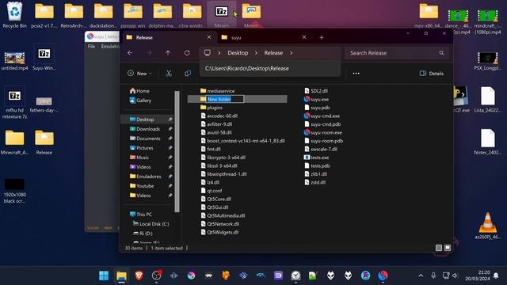The height and width of the screenshot is (285, 507).
Task: Open the Recycle Bin desktop icon
Action: point(14,15)
